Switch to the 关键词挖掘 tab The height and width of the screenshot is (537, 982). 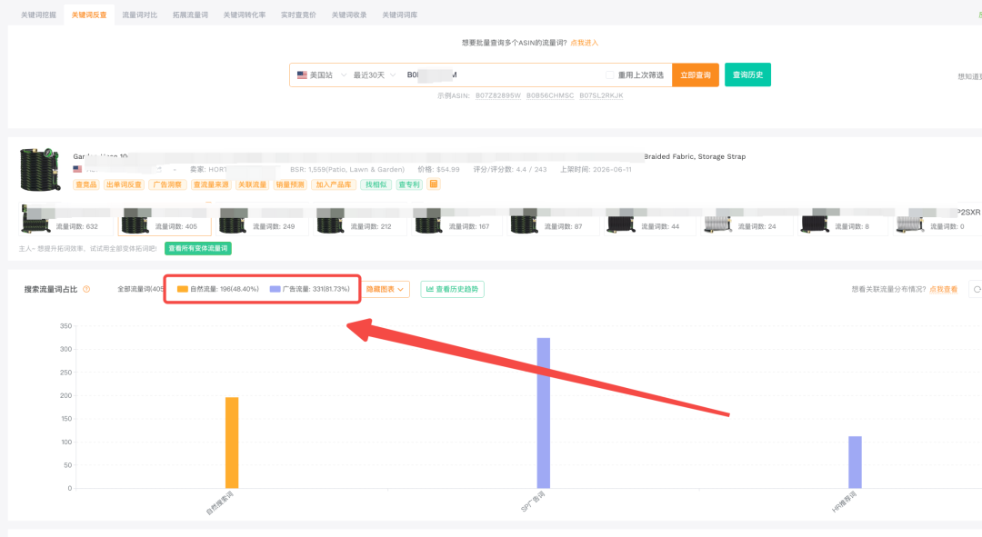pyautogui.click(x=38, y=15)
